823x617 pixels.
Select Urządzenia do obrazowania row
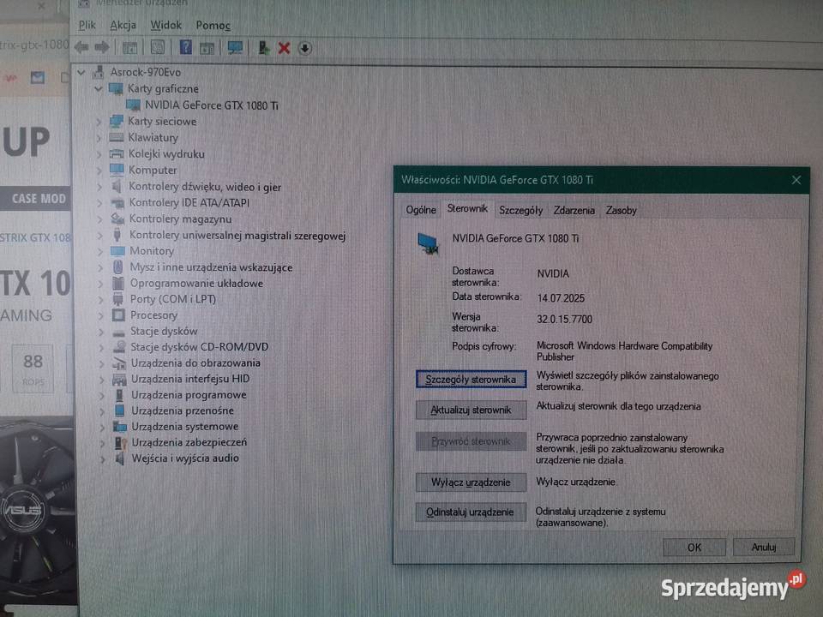195,362
